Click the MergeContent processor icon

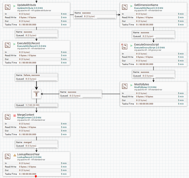click(8, 117)
